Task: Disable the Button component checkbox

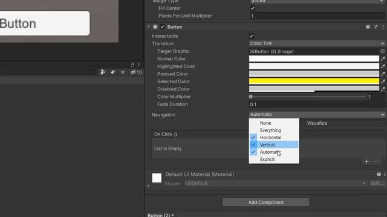Action: click(163, 27)
